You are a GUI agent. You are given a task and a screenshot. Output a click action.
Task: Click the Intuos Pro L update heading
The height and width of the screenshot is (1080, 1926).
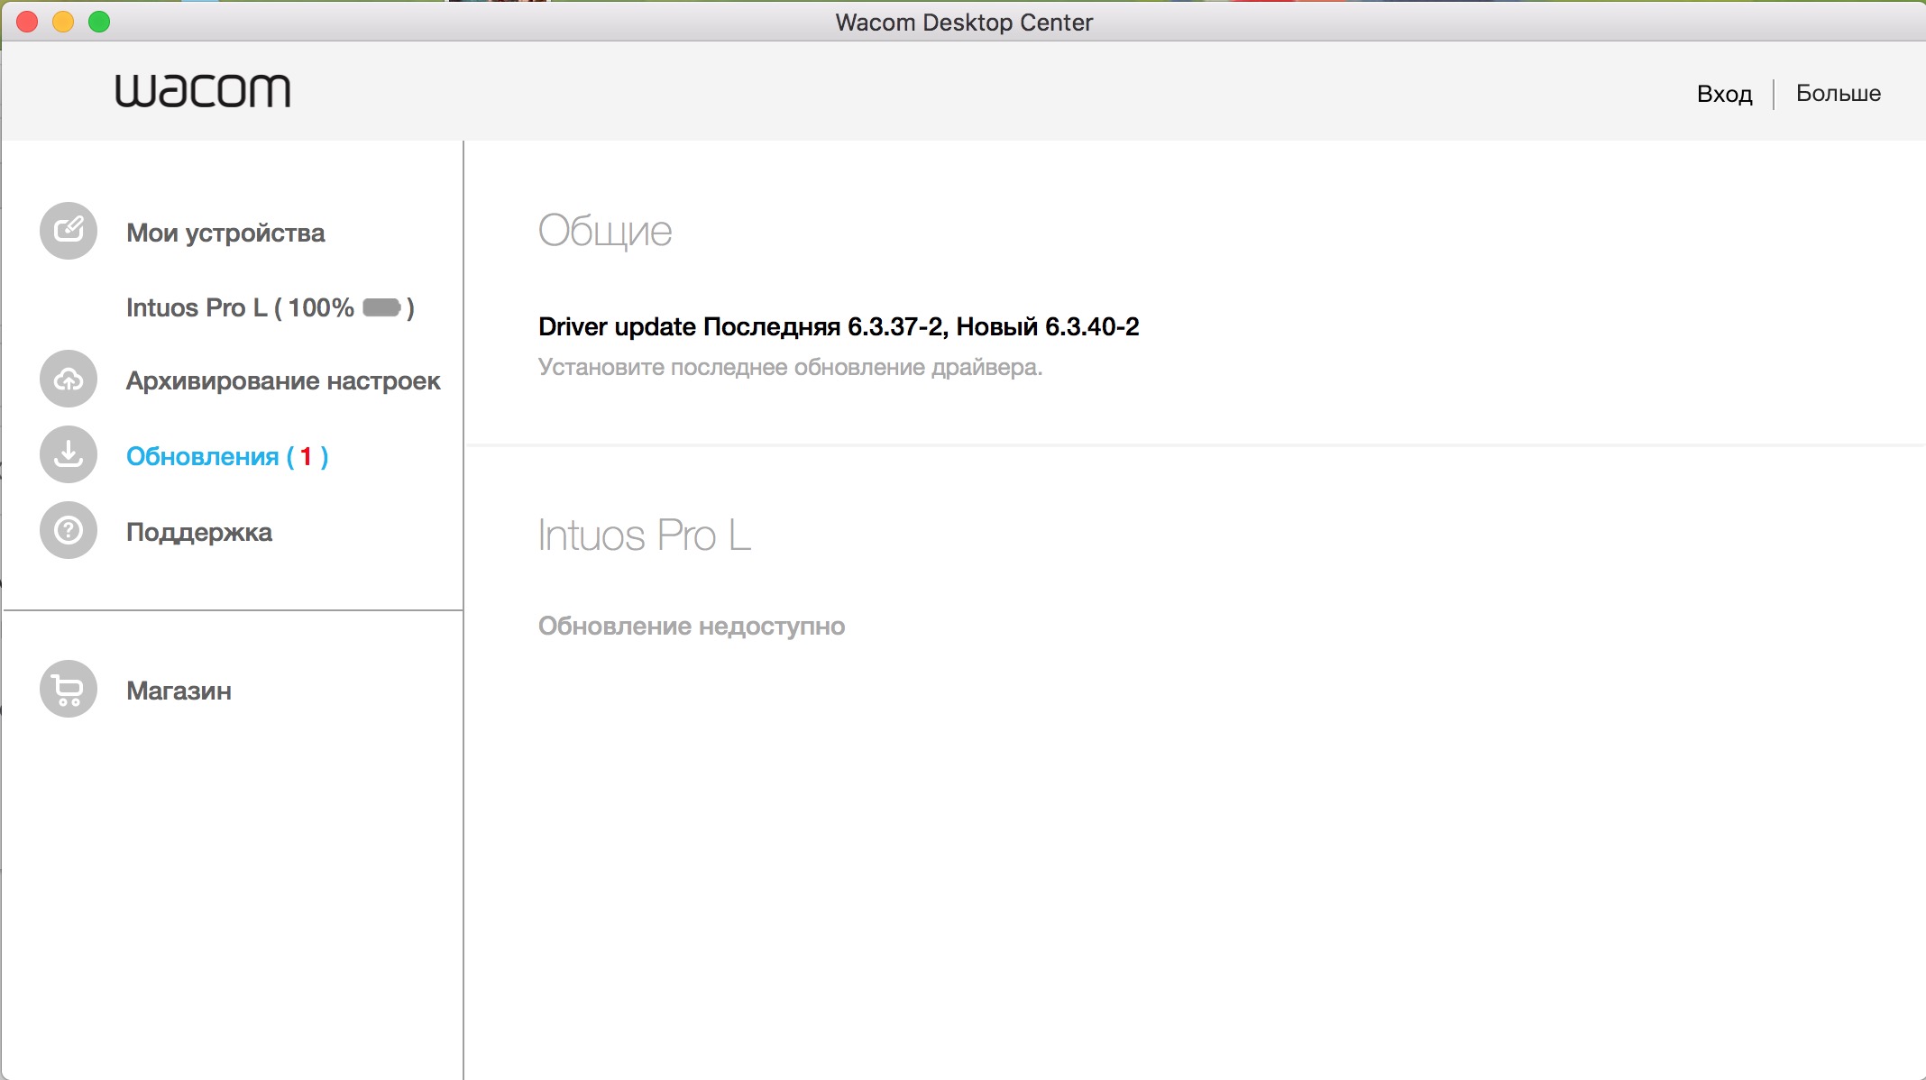(645, 535)
